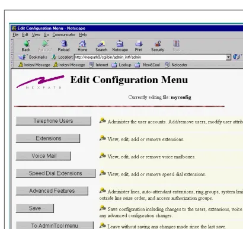Open the Edit menu
The width and height of the screenshot is (243, 229).
pos(25,35)
